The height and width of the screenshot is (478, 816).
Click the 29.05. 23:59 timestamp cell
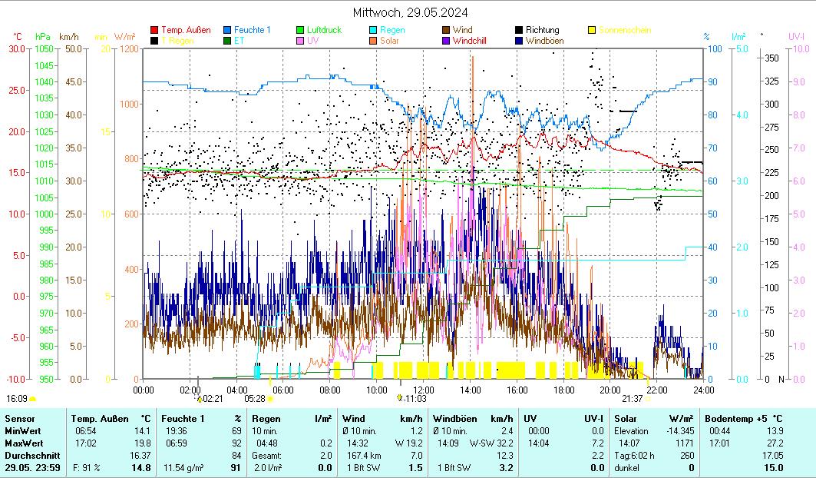(31, 467)
